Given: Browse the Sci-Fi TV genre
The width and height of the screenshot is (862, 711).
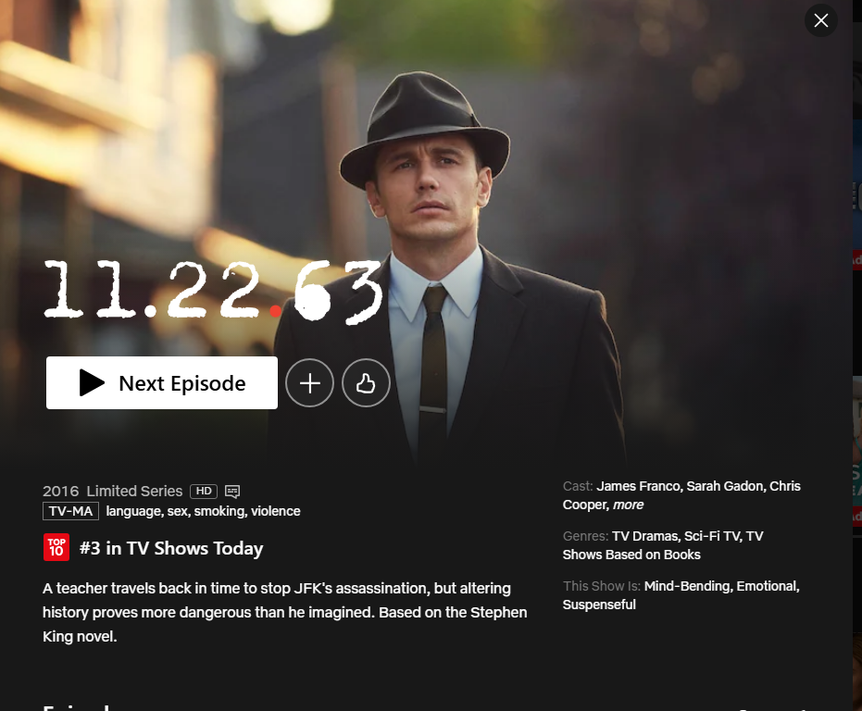Looking at the screenshot, I should coord(712,536).
